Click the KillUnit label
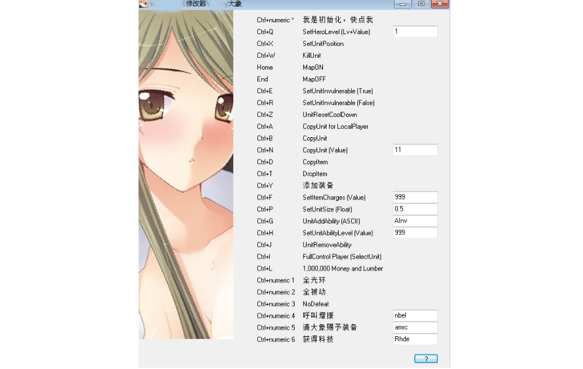Viewport: 583px width, 369px height. [312, 56]
